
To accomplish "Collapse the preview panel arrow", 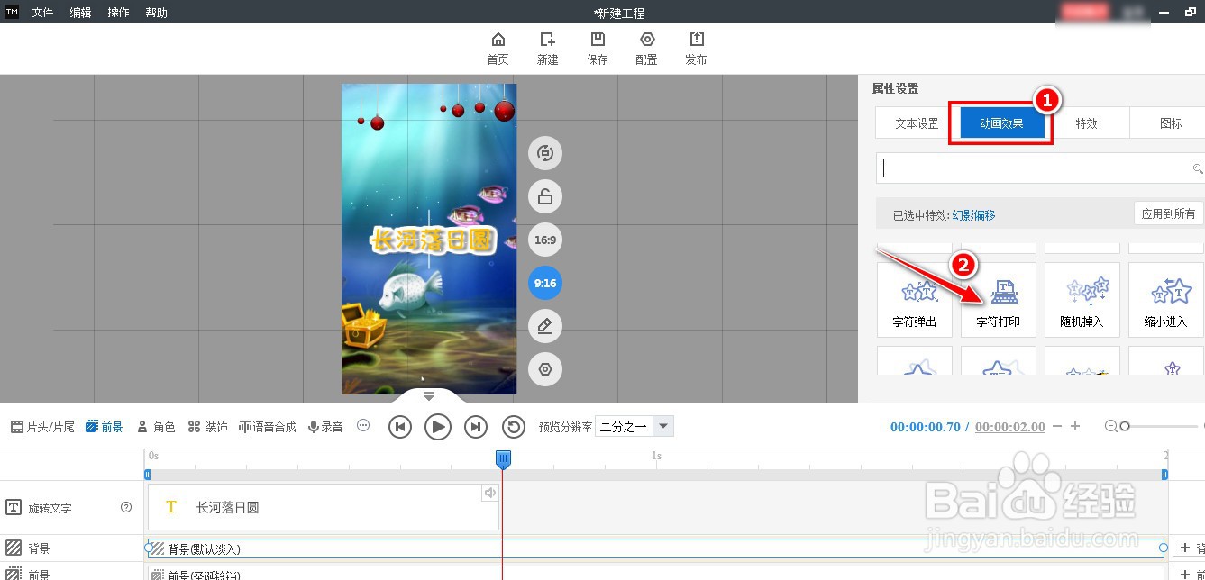I will pos(429,396).
